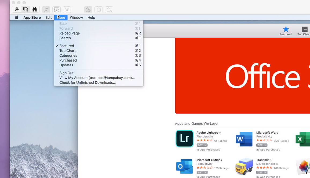The height and width of the screenshot is (178, 310).
Task: Select the Control mode cursor icon
Action: point(17,9)
